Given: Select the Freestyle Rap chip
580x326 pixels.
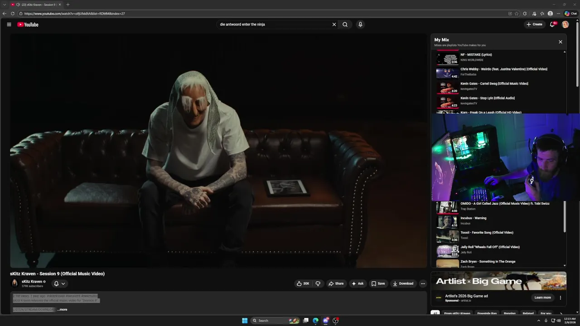Looking at the screenshot, I should pyautogui.click(x=487, y=313).
